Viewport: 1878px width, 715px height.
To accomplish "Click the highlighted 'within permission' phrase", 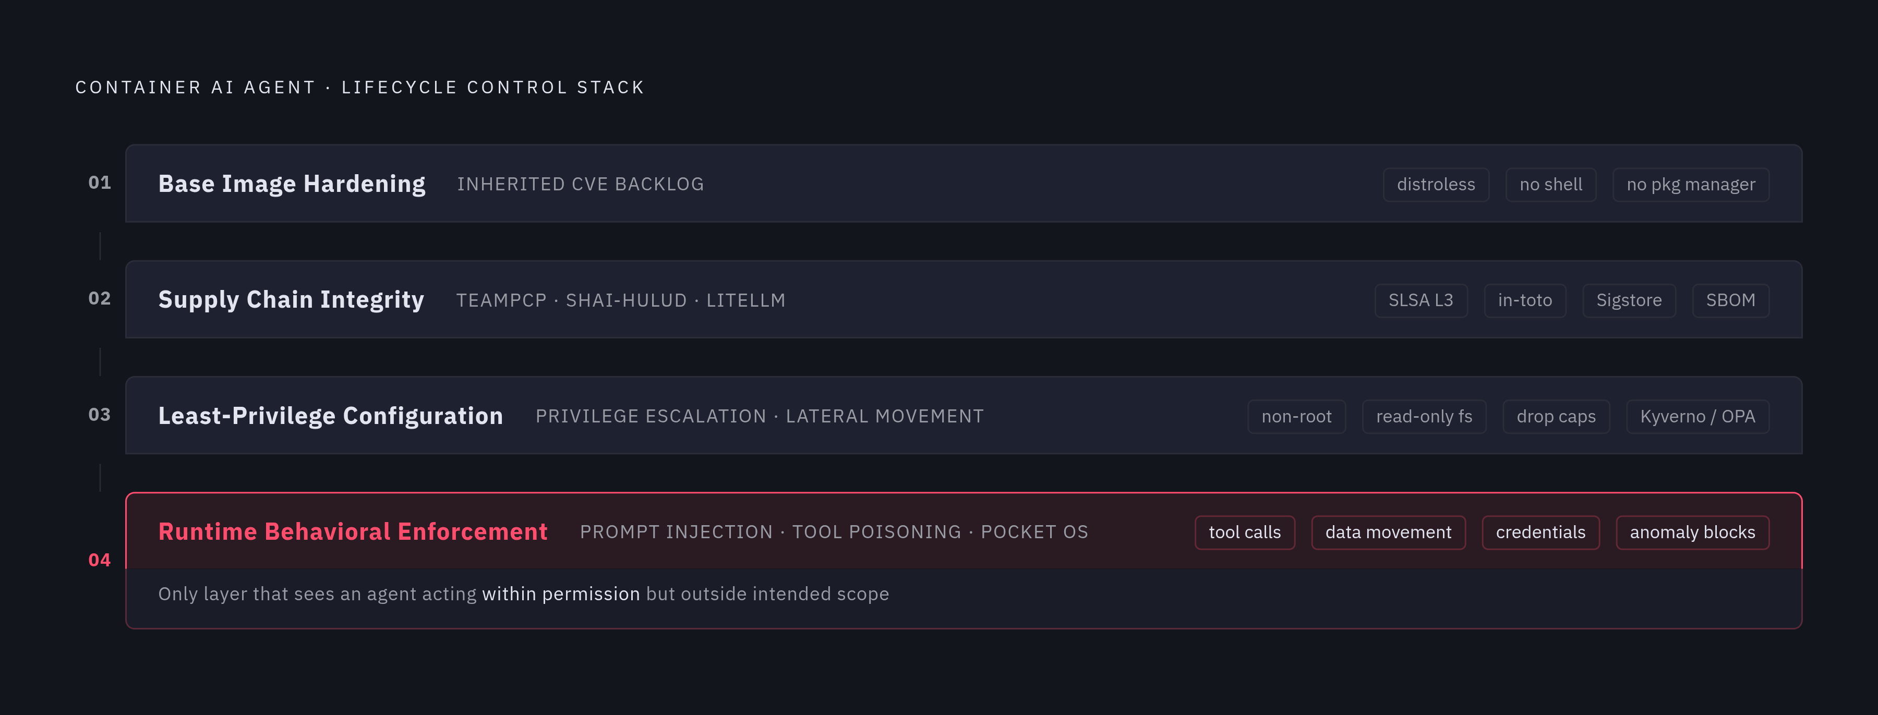I will point(561,594).
